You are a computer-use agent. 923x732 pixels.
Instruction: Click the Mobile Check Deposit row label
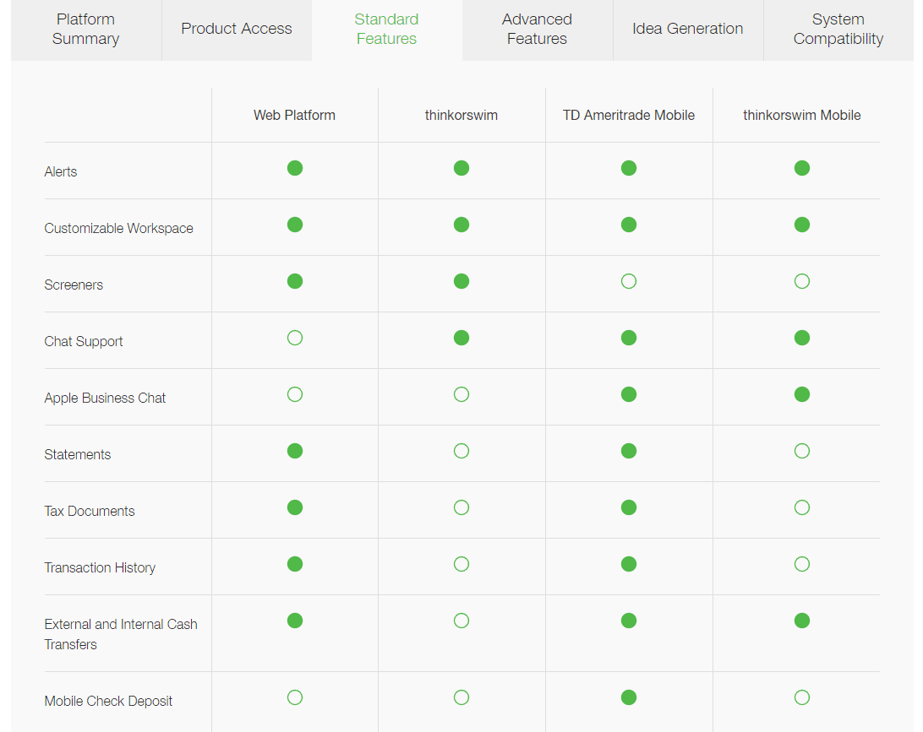pos(108,701)
